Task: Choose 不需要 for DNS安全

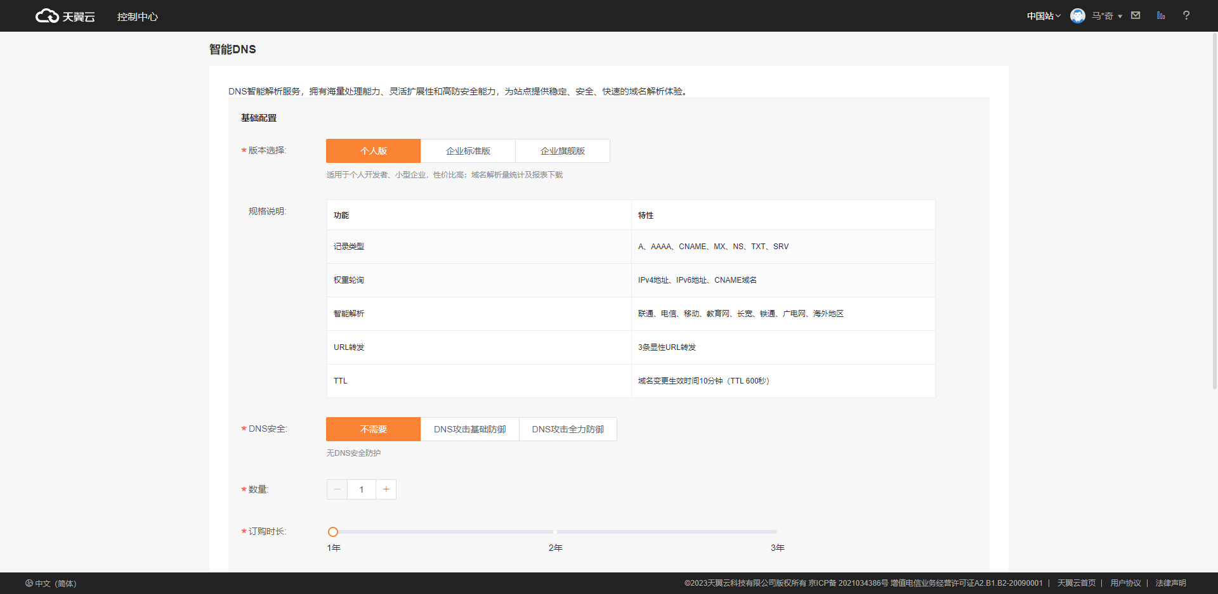Action: pos(373,429)
